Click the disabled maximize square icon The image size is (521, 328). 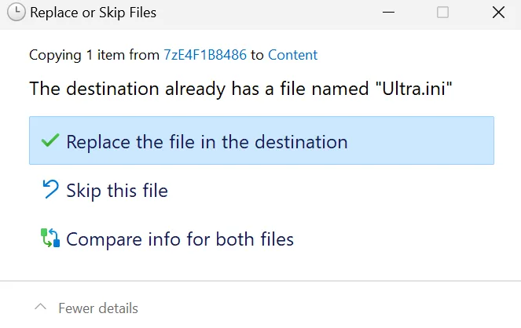(x=442, y=13)
